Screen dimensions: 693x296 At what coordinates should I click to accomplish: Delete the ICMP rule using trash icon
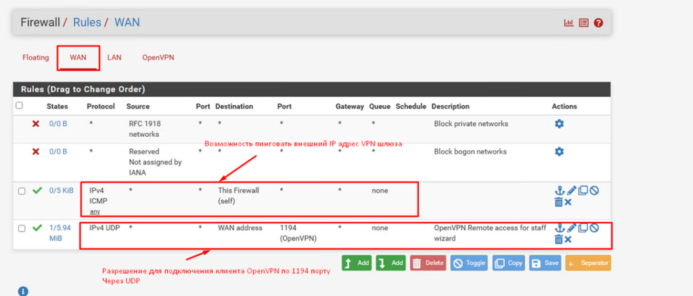click(558, 202)
